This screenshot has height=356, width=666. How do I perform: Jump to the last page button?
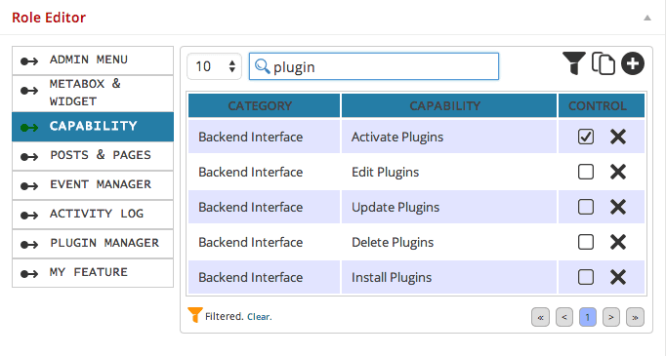pyautogui.click(x=635, y=317)
